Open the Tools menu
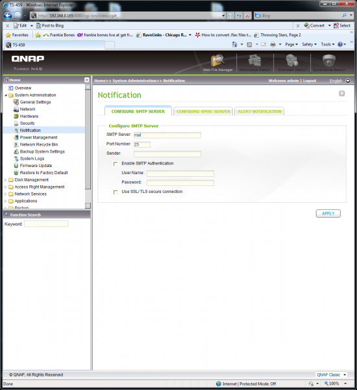 point(328,44)
